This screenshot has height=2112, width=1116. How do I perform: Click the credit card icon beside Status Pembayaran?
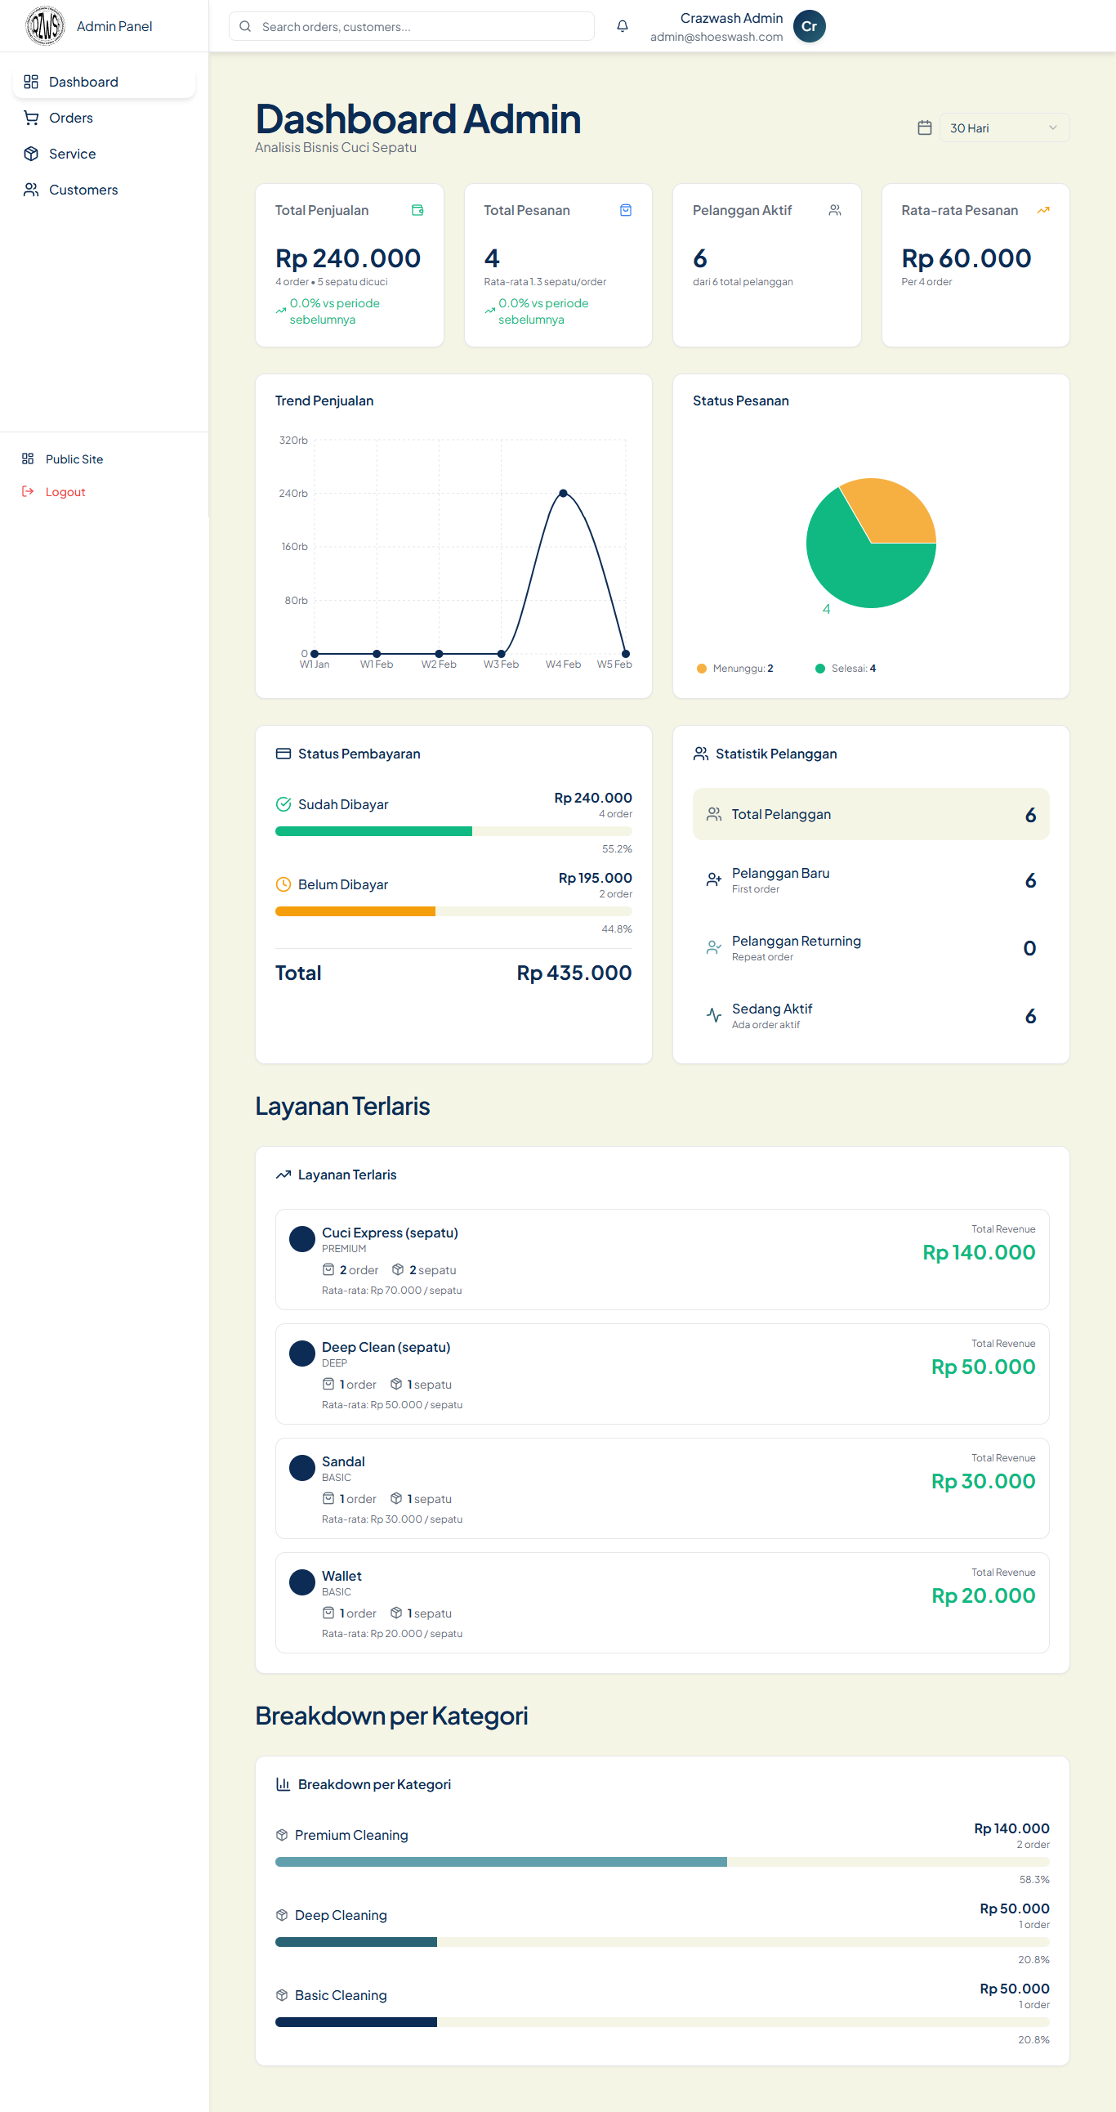283,754
